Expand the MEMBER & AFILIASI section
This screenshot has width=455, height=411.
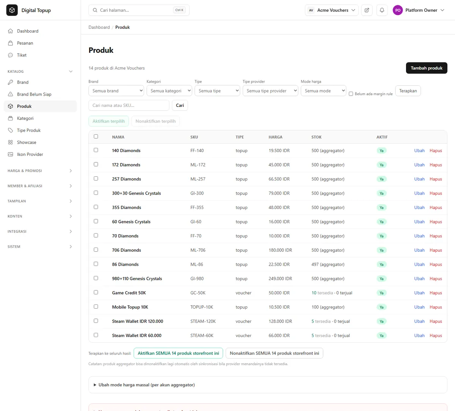(x=40, y=186)
